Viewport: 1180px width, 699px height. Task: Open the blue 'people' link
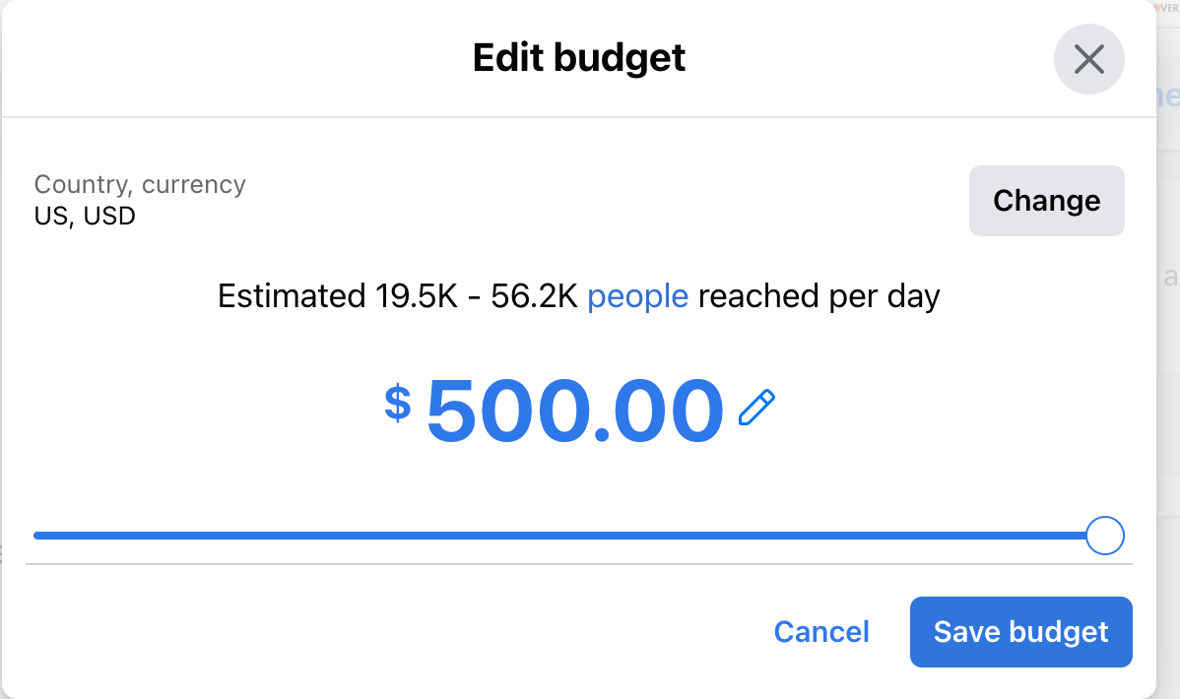(637, 296)
